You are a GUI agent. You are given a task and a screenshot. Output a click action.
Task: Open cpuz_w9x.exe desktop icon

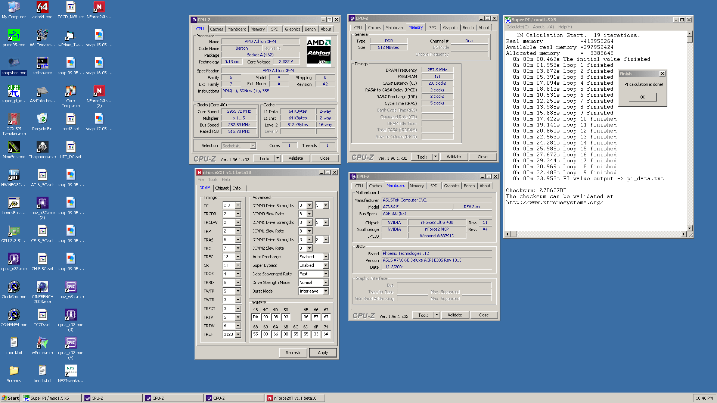tap(71, 290)
